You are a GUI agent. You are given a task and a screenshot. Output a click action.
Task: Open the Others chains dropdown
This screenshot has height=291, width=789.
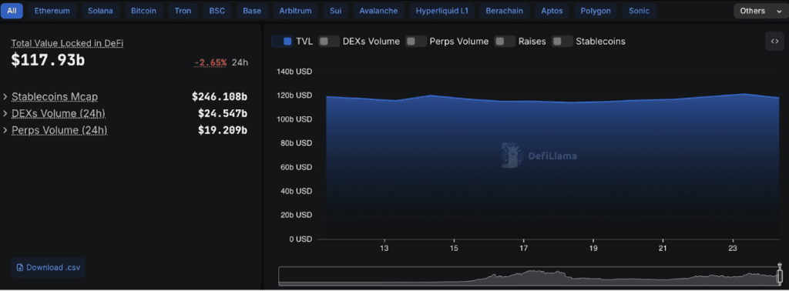(758, 11)
